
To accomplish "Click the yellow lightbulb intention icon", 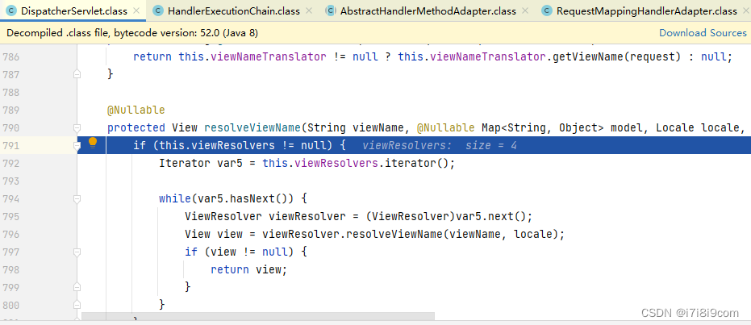I will (x=93, y=143).
